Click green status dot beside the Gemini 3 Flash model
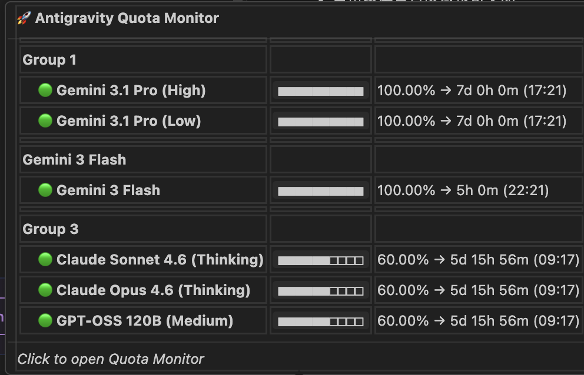The height and width of the screenshot is (375, 584). tap(45, 190)
